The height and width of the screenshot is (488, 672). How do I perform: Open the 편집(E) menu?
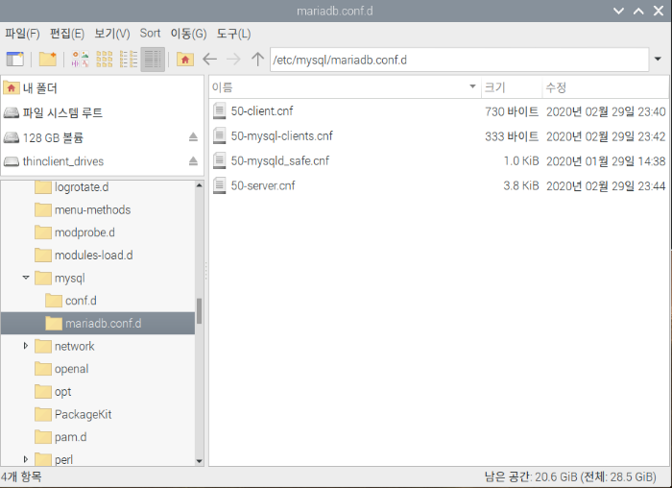click(67, 34)
